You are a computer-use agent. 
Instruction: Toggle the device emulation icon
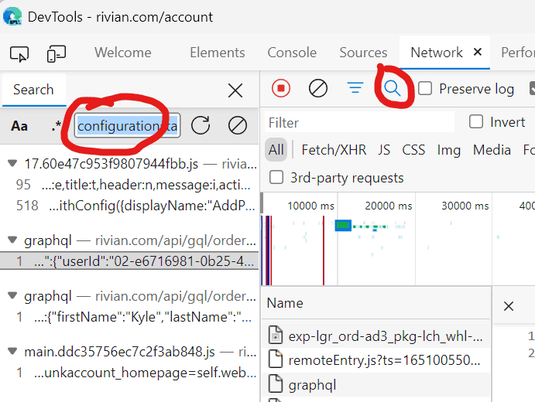pyautogui.click(x=57, y=53)
